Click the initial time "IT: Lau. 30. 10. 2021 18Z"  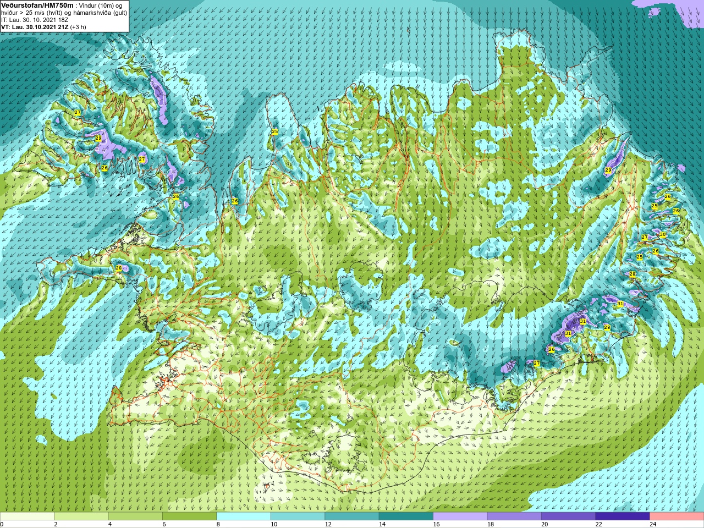35,20
